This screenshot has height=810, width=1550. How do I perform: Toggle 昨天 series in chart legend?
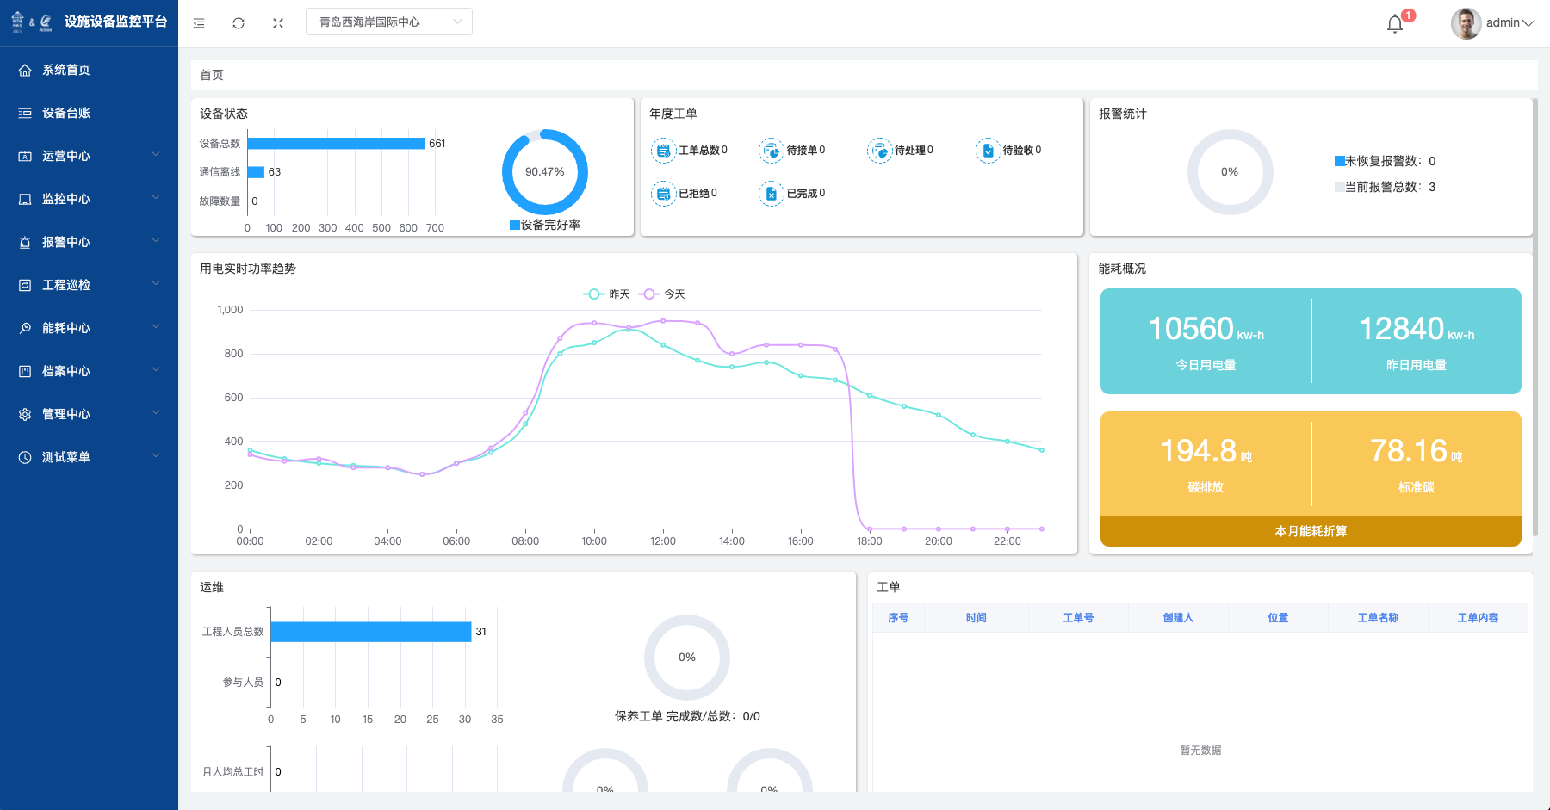[x=607, y=294]
